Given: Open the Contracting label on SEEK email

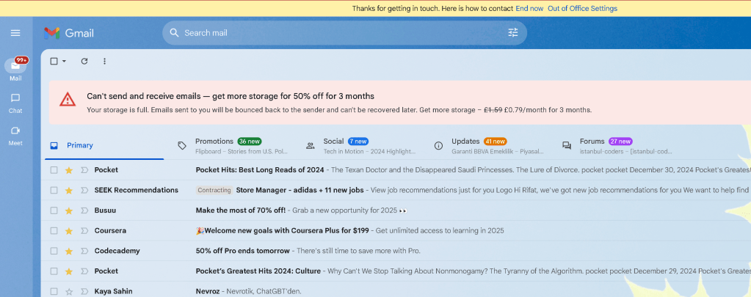Looking at the screenshot, I should 214,191.
